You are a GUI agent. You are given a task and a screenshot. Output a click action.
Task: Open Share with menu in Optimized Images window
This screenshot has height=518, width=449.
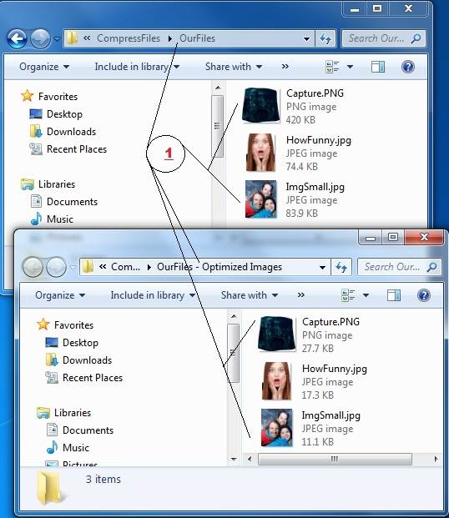250,295
